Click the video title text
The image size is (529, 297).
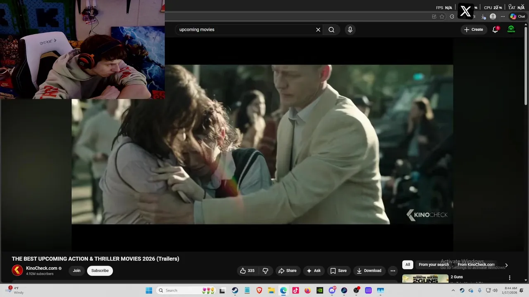[95, 259]
